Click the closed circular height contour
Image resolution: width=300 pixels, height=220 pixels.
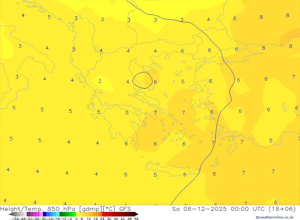point(142,80)
